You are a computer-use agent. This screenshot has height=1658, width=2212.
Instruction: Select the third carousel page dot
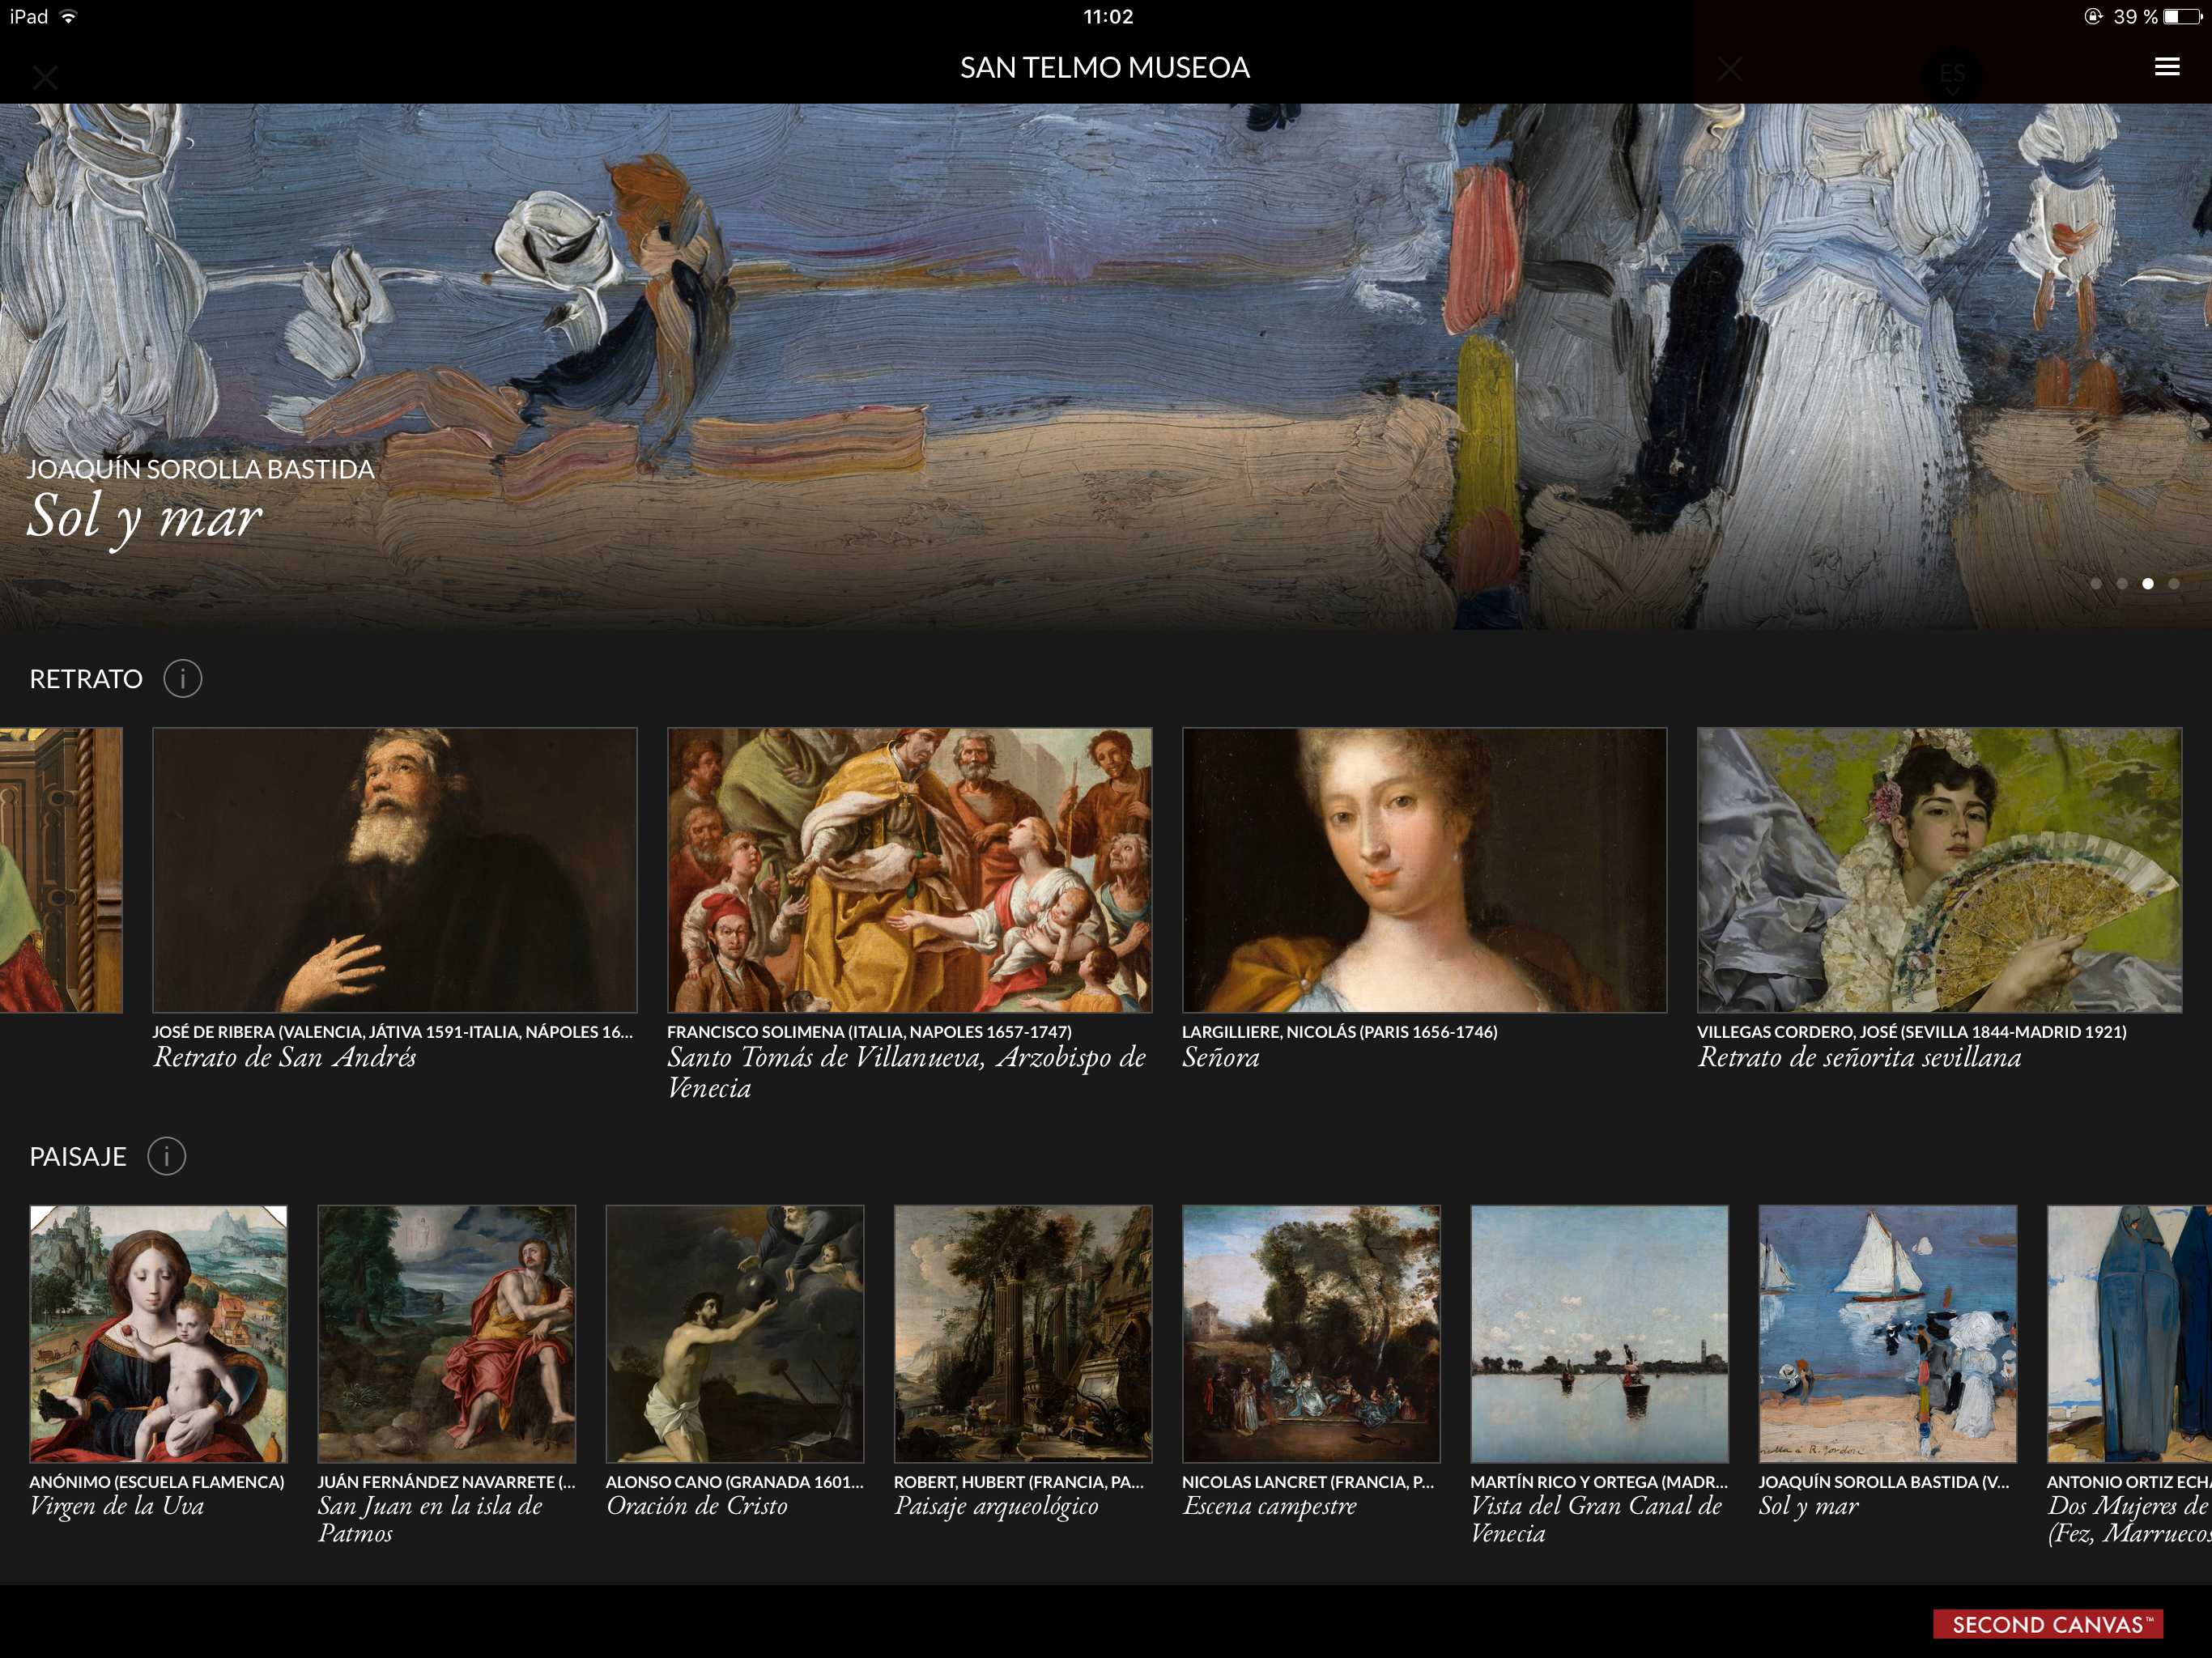click(2148, 584)
